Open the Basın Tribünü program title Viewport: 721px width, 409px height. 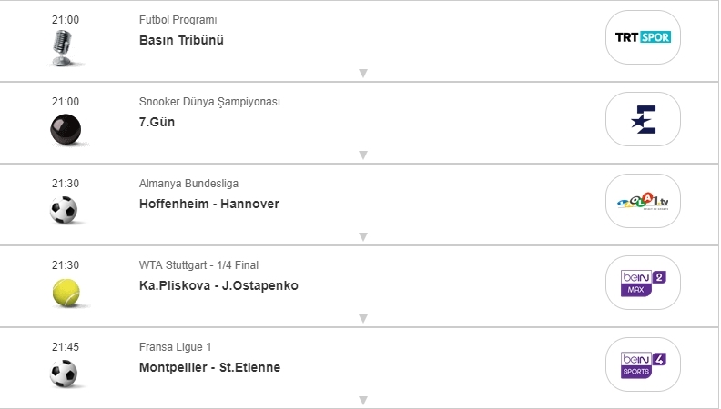(x=181, y=40)
